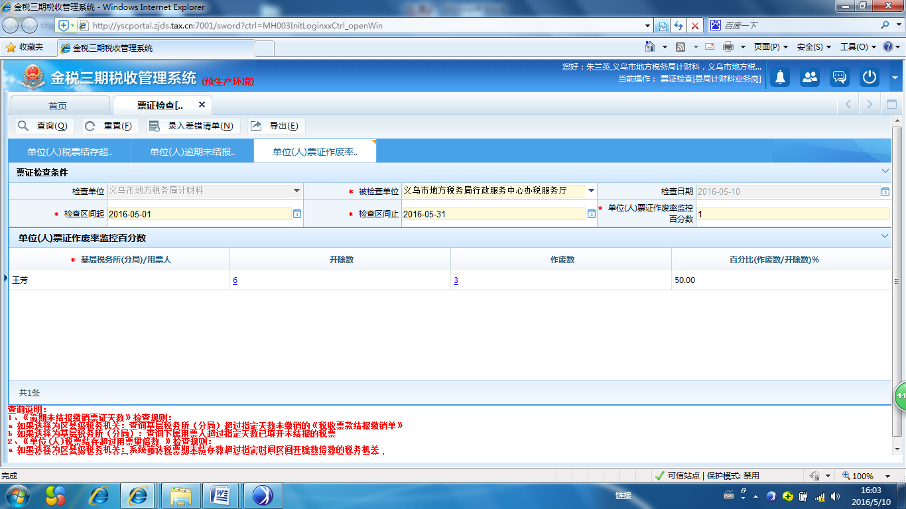Open calendar picker for 检查日期
Viewport: 906px width, 509px height.
pos(885,192)
